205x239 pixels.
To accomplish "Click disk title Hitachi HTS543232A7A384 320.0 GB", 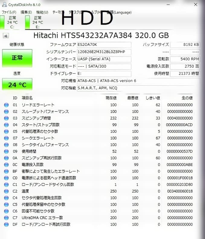I will click(x=101, y=36).
